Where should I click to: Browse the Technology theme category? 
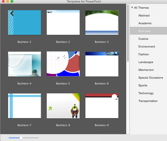point(146,93)
